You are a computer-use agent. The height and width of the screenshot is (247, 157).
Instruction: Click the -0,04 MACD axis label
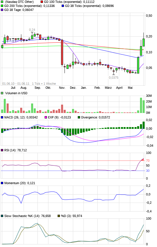149,146
